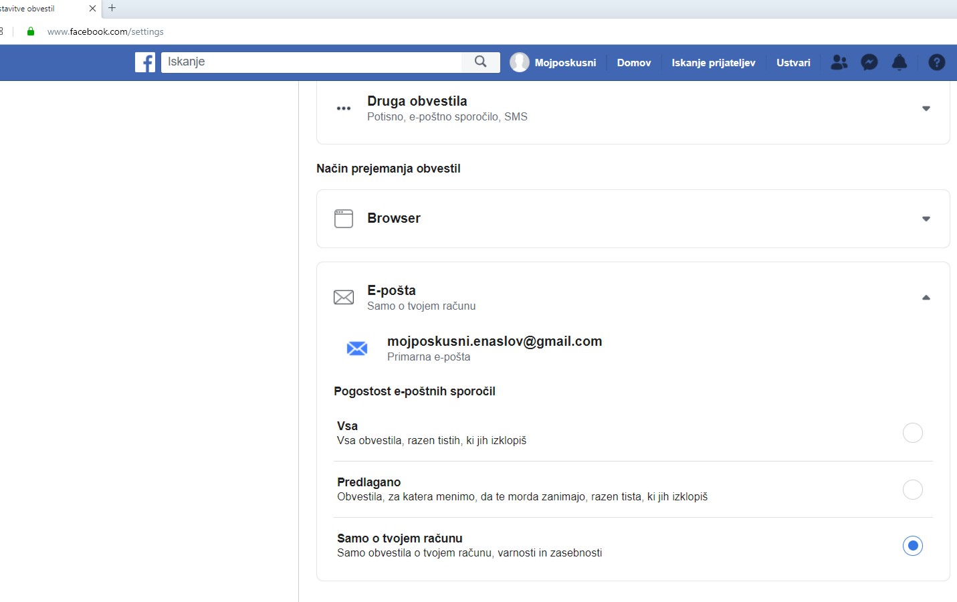This screenshot has height=602, width=957.
Task: Click the Ustvari link
Action: click(793, 63)
